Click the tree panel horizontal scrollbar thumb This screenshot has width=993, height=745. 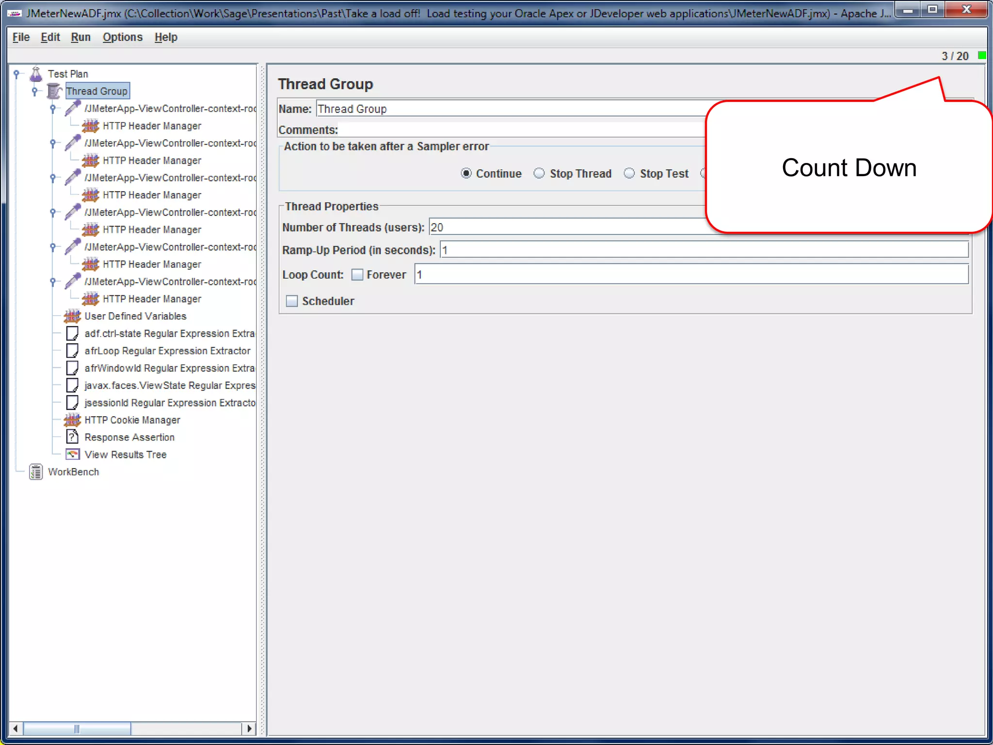(77, 729)
